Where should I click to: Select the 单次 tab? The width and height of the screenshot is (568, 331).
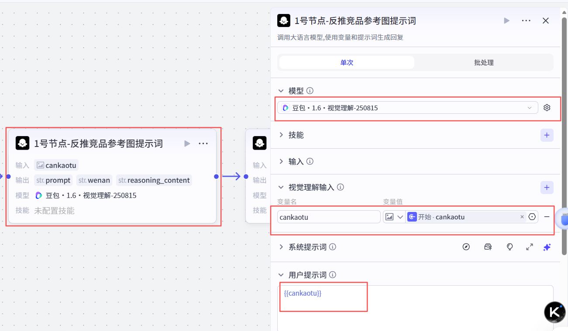[x=346, y=62]
